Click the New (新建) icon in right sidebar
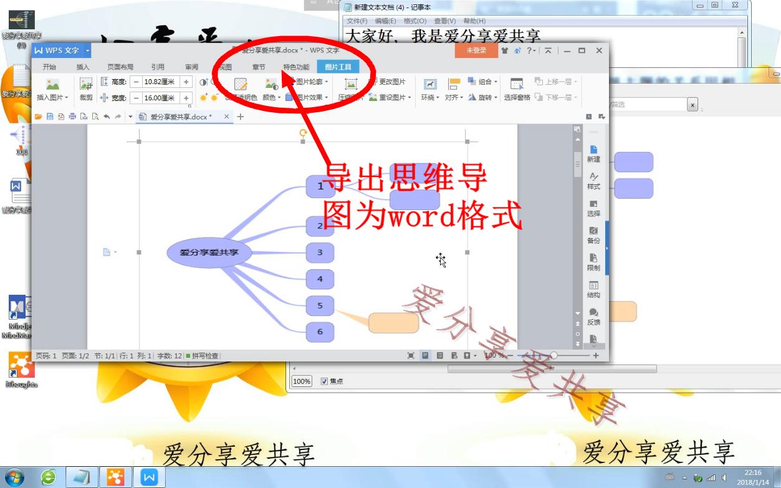 click(x=593, y=153)
